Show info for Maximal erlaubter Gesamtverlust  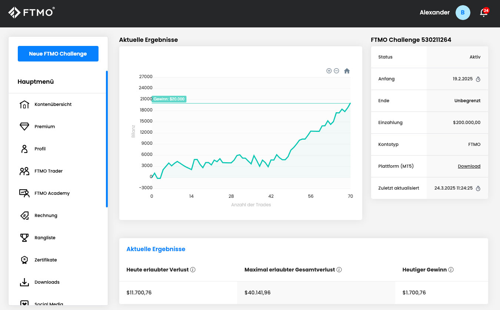tap(339, 270)
